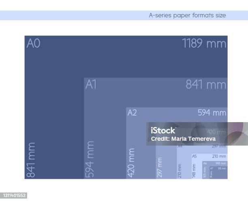Click the image ID "1311401552"

click(14, 195)
